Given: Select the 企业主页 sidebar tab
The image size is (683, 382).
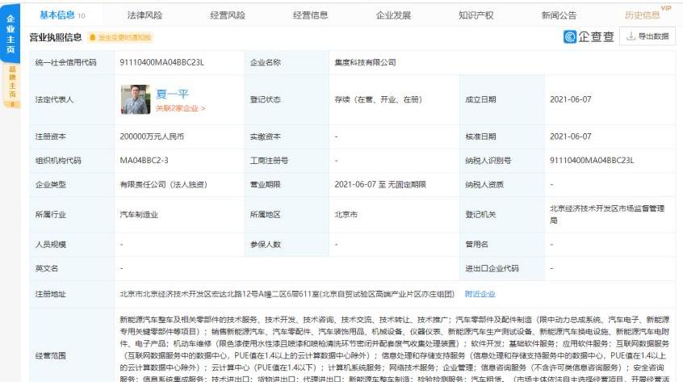Looking at the screenshot, I should coord(10,33).
